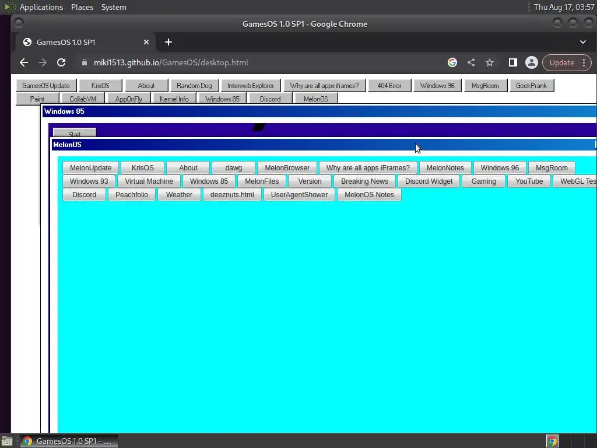The image size is (597, 448).
Task: Click Windows 85 in the GamesOS bar
Action: tap(223, 99)
